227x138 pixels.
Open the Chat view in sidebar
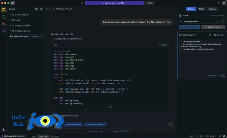point(4,10)
